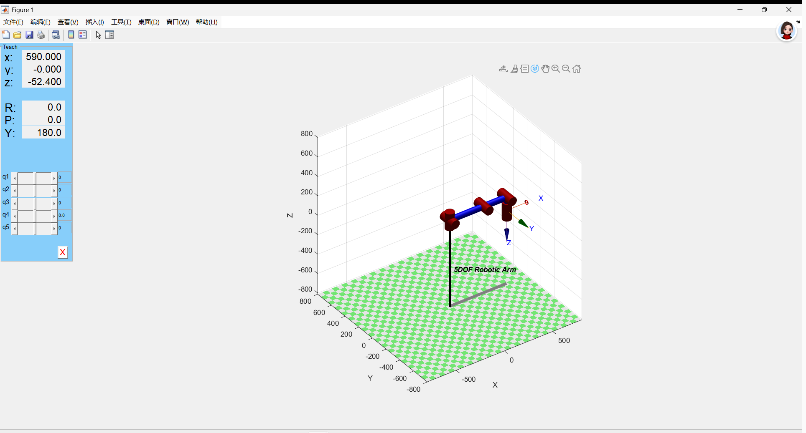Restore view with the Home icon
The image size is (806, 433).
[x=577, y=69]
